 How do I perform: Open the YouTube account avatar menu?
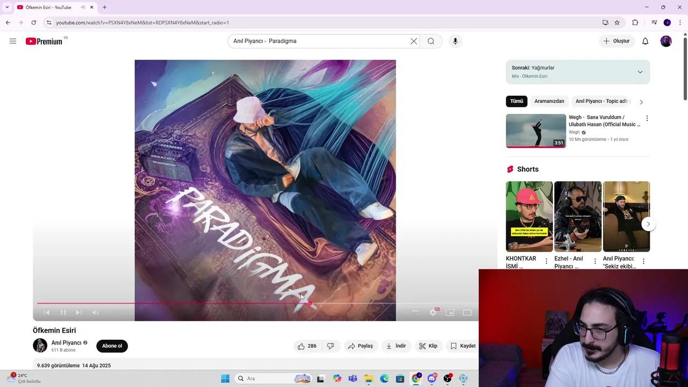[x=666, y=41]
